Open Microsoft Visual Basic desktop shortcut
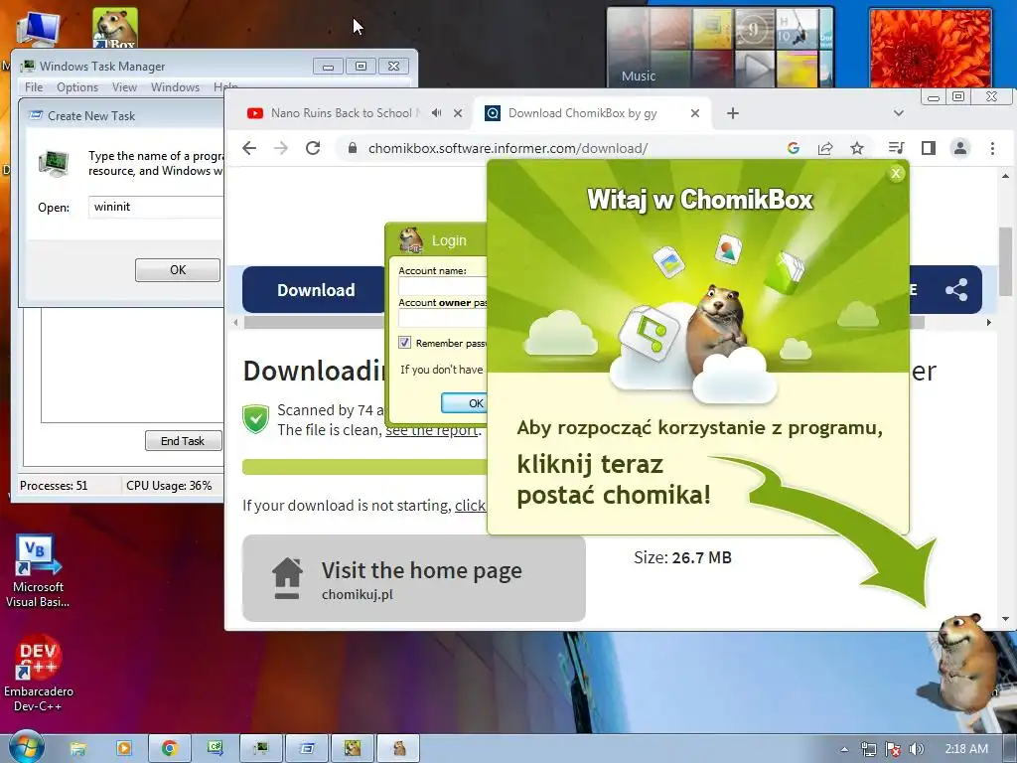Viewport: 1017px width, 763px height. tap(38, 571)
